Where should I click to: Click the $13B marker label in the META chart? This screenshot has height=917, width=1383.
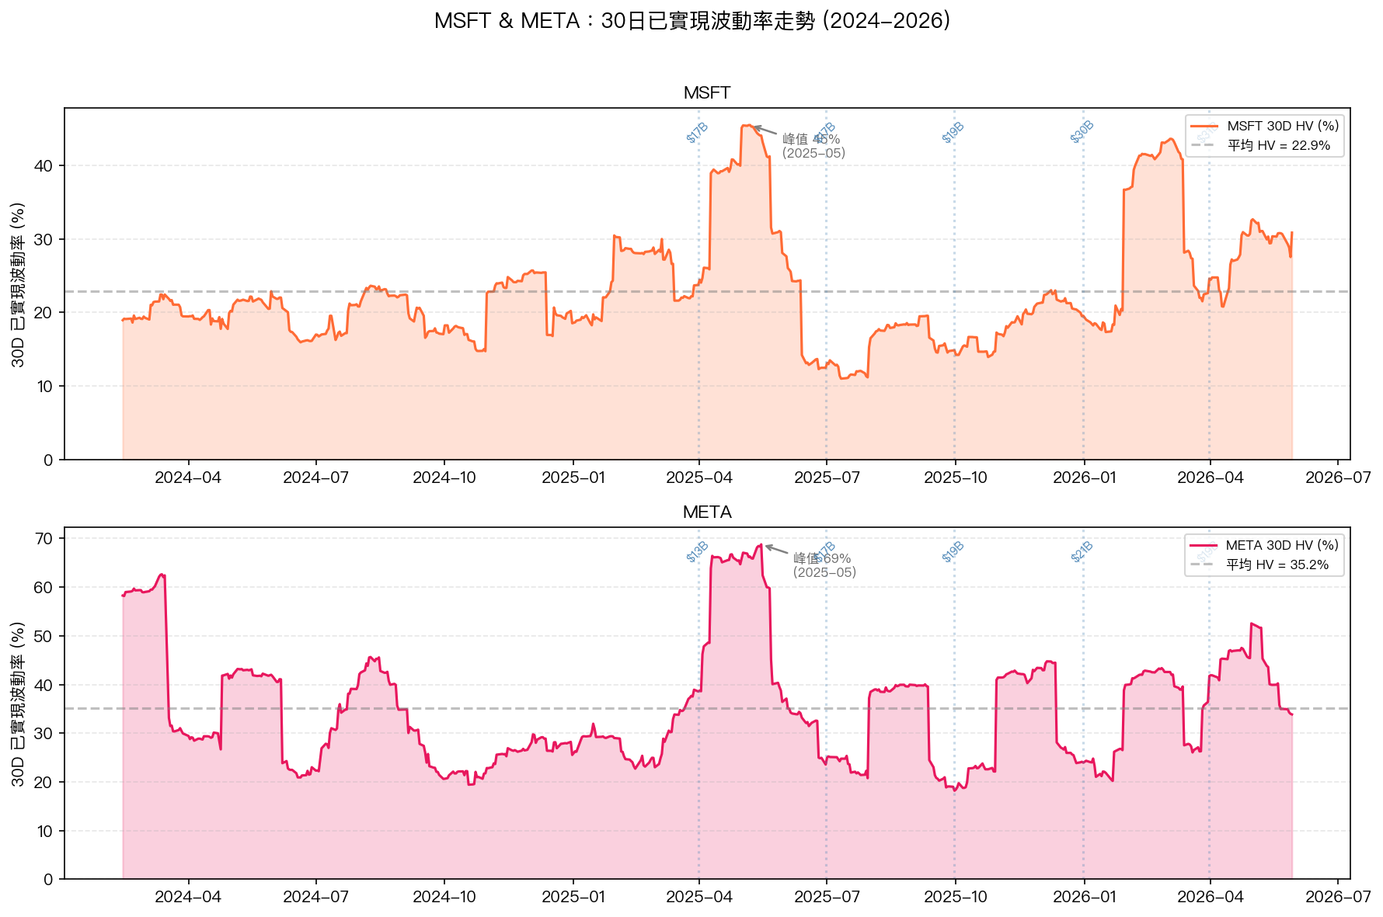click(x=697, y=552)
